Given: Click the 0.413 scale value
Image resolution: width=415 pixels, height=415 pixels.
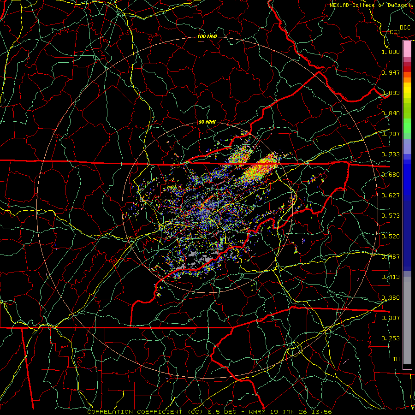Looking at the screenshot, I should 391,277.
